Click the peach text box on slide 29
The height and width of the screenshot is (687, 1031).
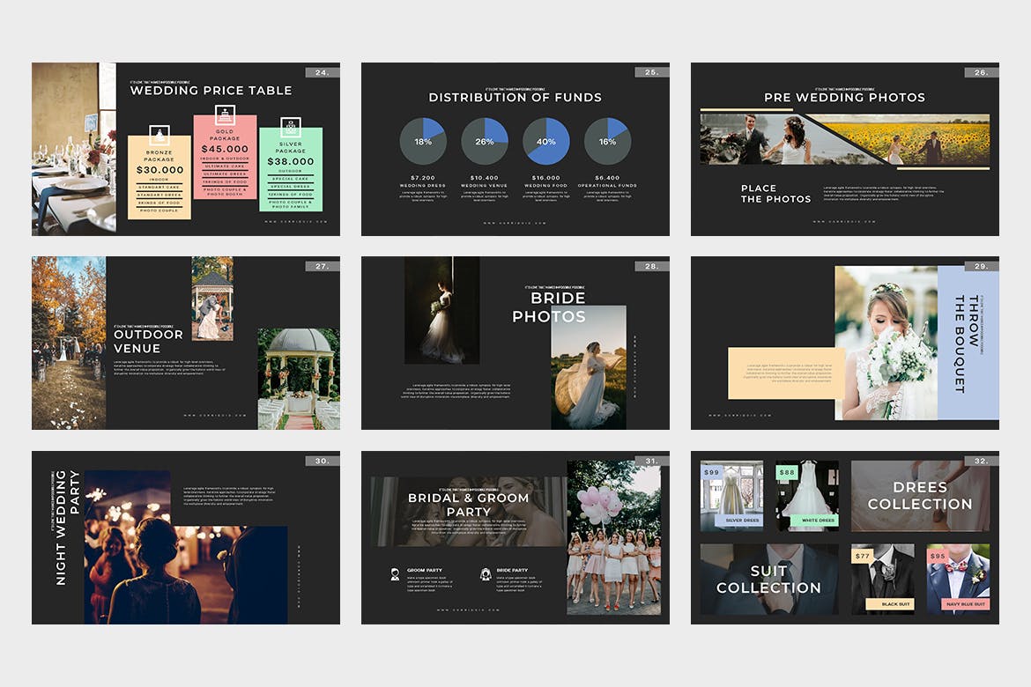784,373
